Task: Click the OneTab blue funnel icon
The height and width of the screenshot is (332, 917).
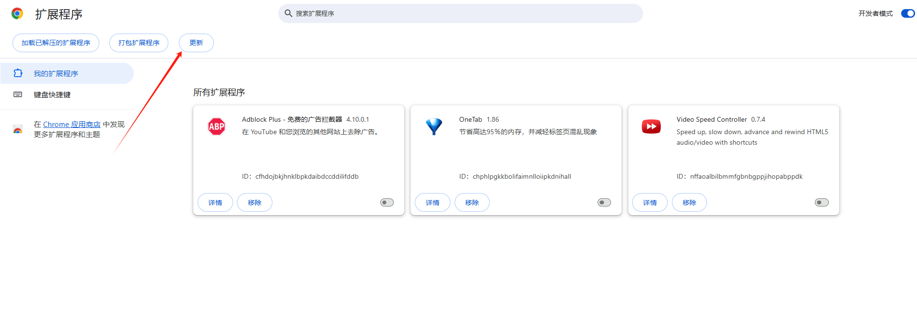Action: point(434,126)
